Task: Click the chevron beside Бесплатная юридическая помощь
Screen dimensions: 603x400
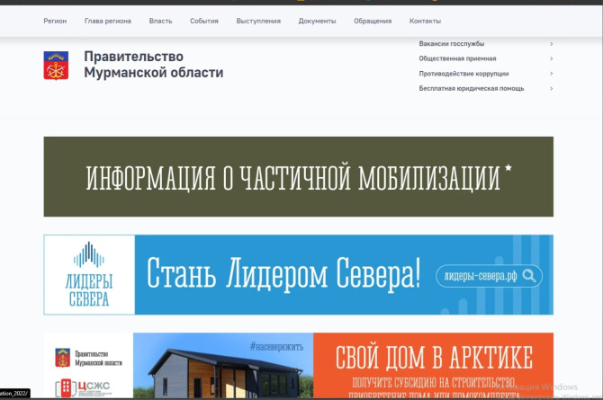Action: point(551,89)
